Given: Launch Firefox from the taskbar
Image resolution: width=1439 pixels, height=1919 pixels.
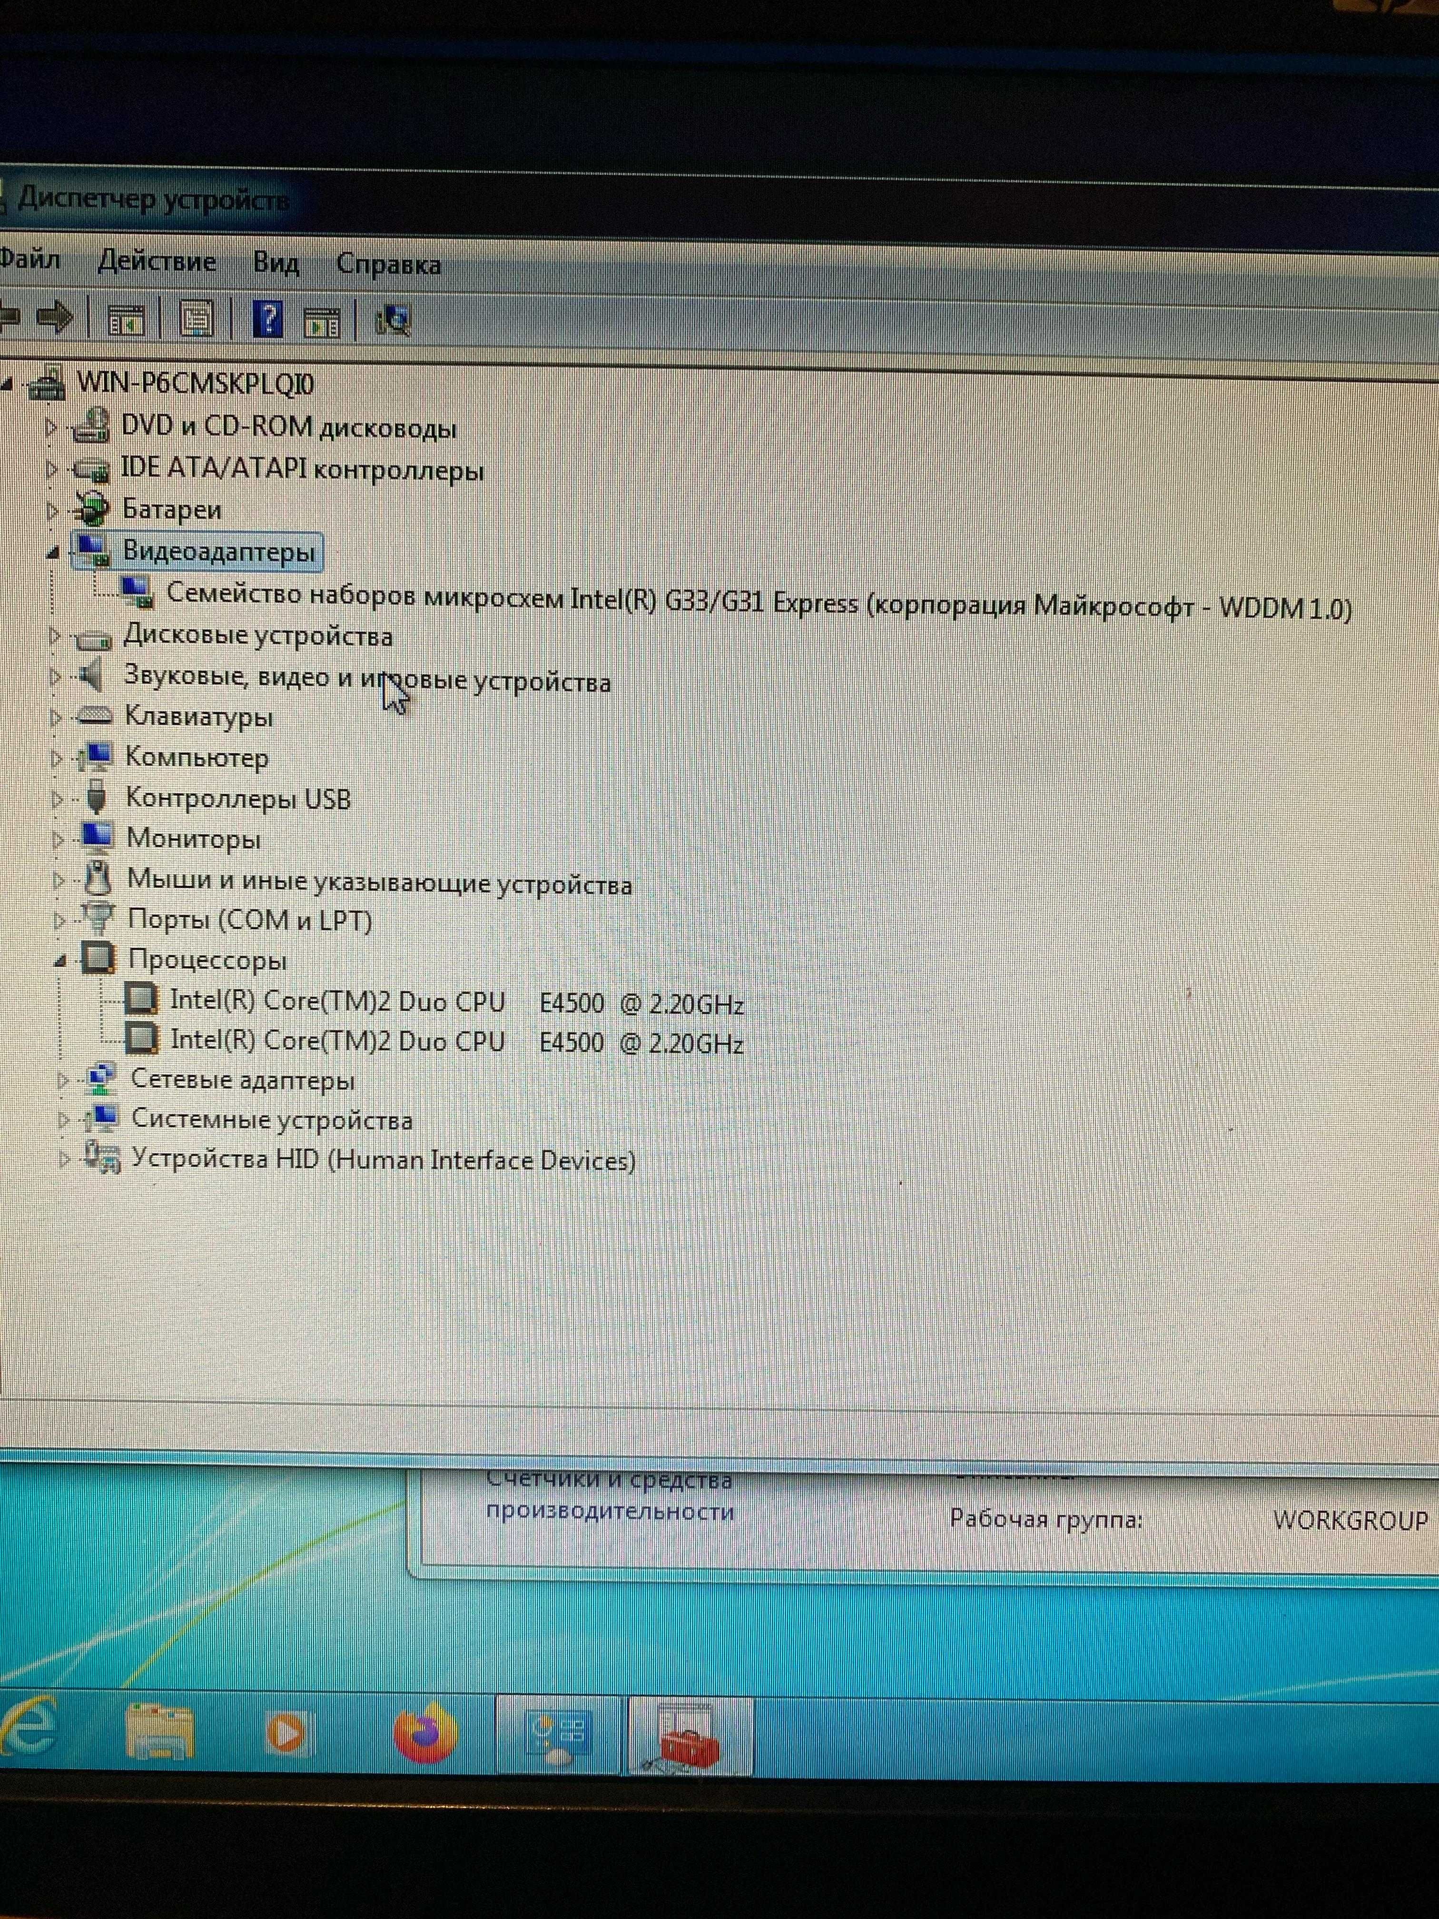Looking at the screenshot, I should pyautogui.click(x=426, y=1732).
